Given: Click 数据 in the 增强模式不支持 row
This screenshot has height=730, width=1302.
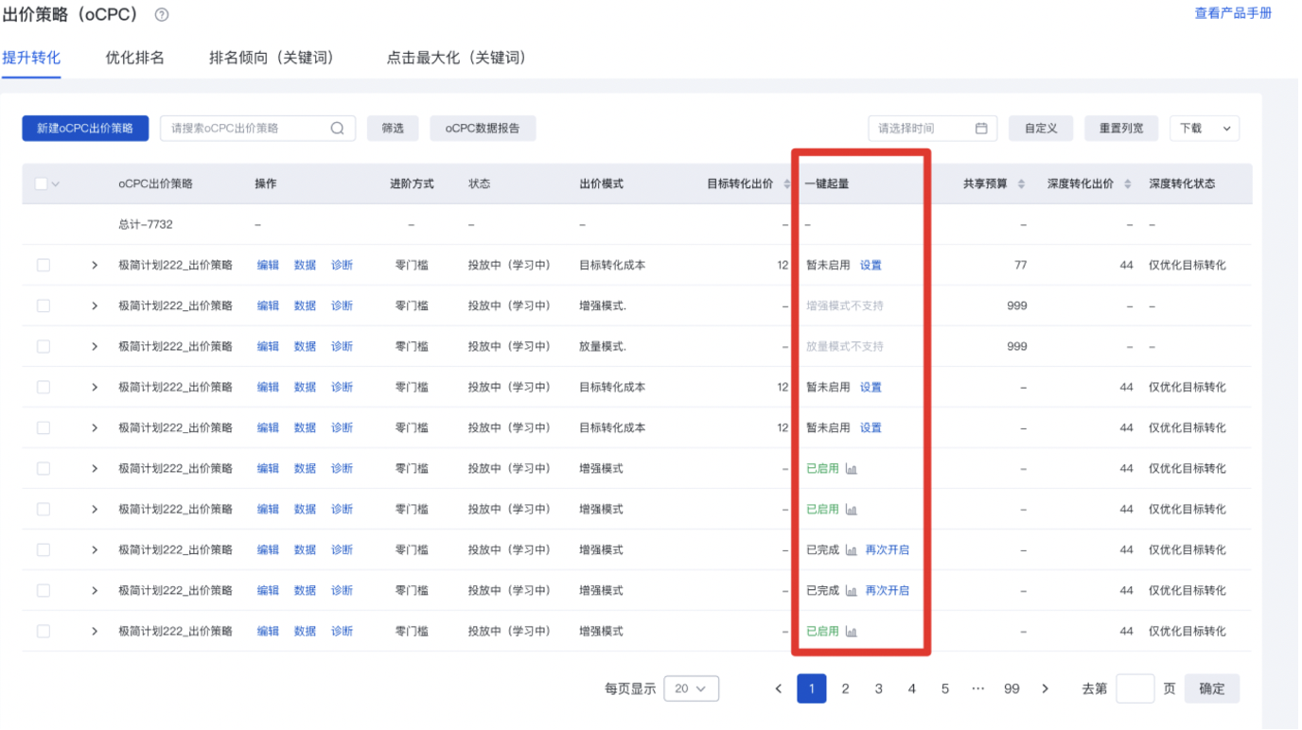Looking at the screenshot, I should pos(305,306).
